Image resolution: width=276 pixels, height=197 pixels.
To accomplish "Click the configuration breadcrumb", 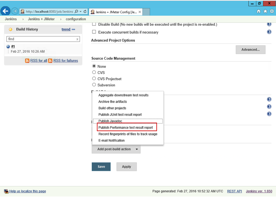I will tap(76, 19).
